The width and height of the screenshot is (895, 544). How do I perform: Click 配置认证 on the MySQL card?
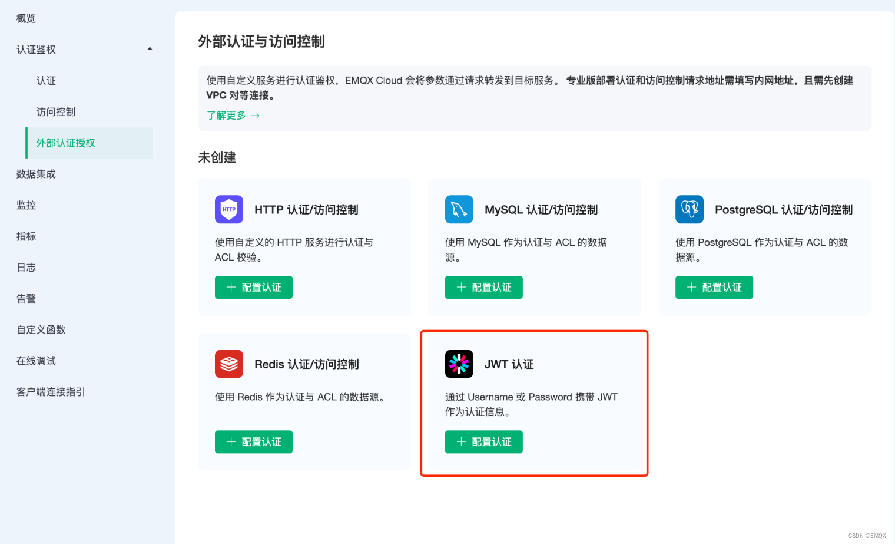pos(483,287)
